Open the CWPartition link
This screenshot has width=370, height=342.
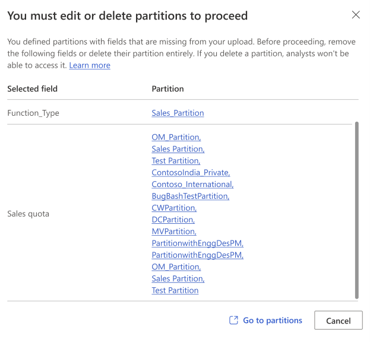[174, 208]
